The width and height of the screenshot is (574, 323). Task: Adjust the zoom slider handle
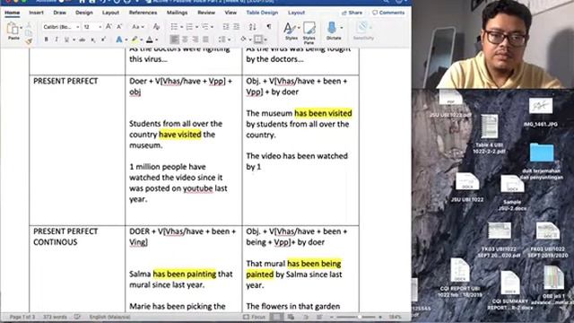coord(360,317)
